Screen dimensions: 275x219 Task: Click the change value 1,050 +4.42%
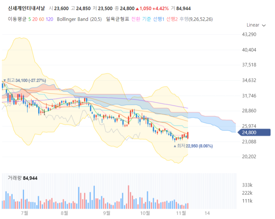(152, 9)
